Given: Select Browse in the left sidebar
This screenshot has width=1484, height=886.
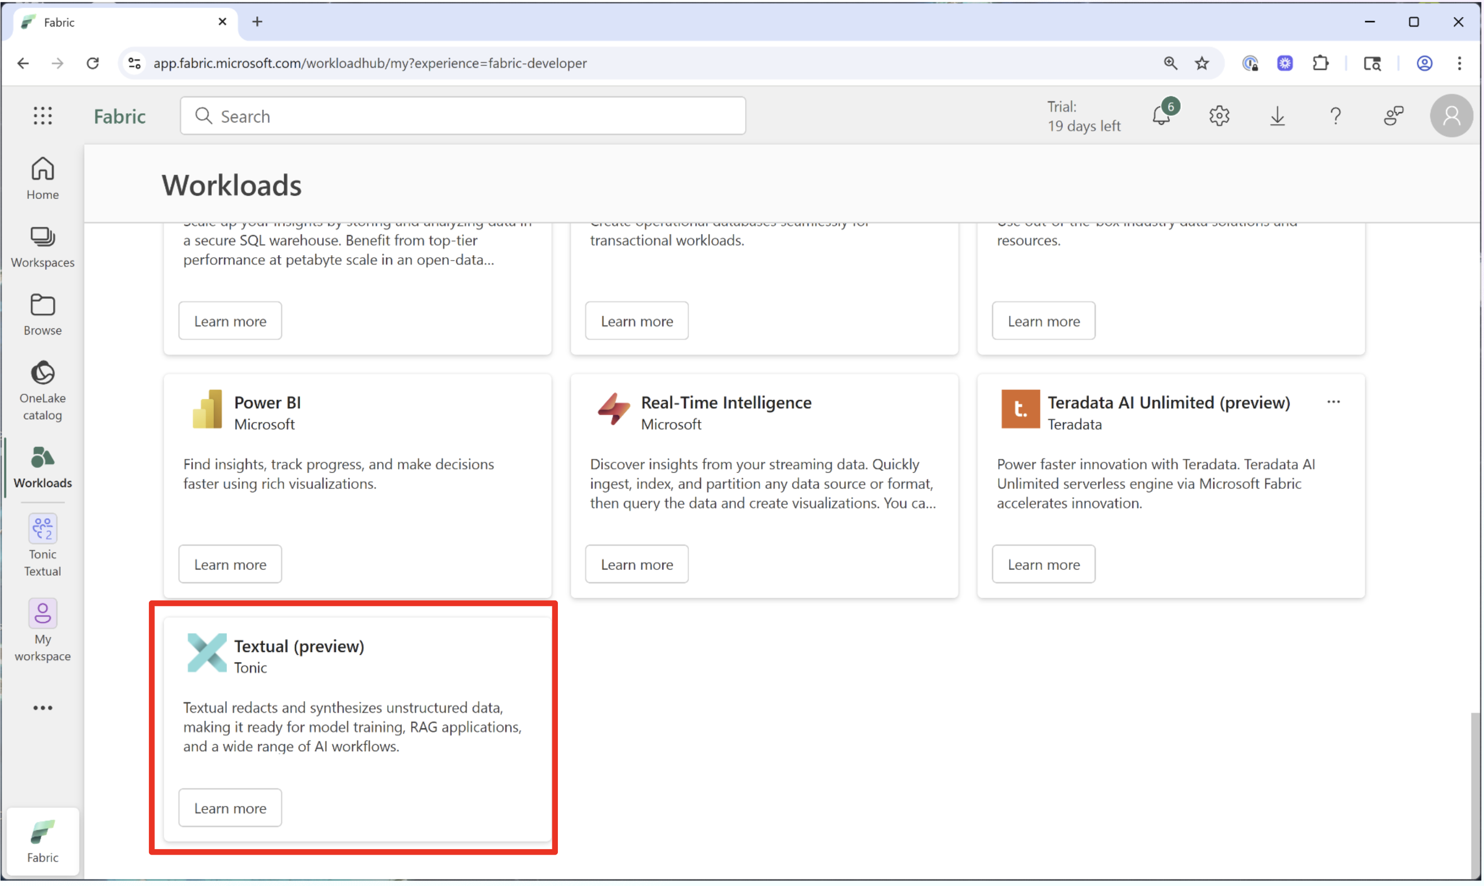Looking at the screenshot, I should (x=42, y=314).
